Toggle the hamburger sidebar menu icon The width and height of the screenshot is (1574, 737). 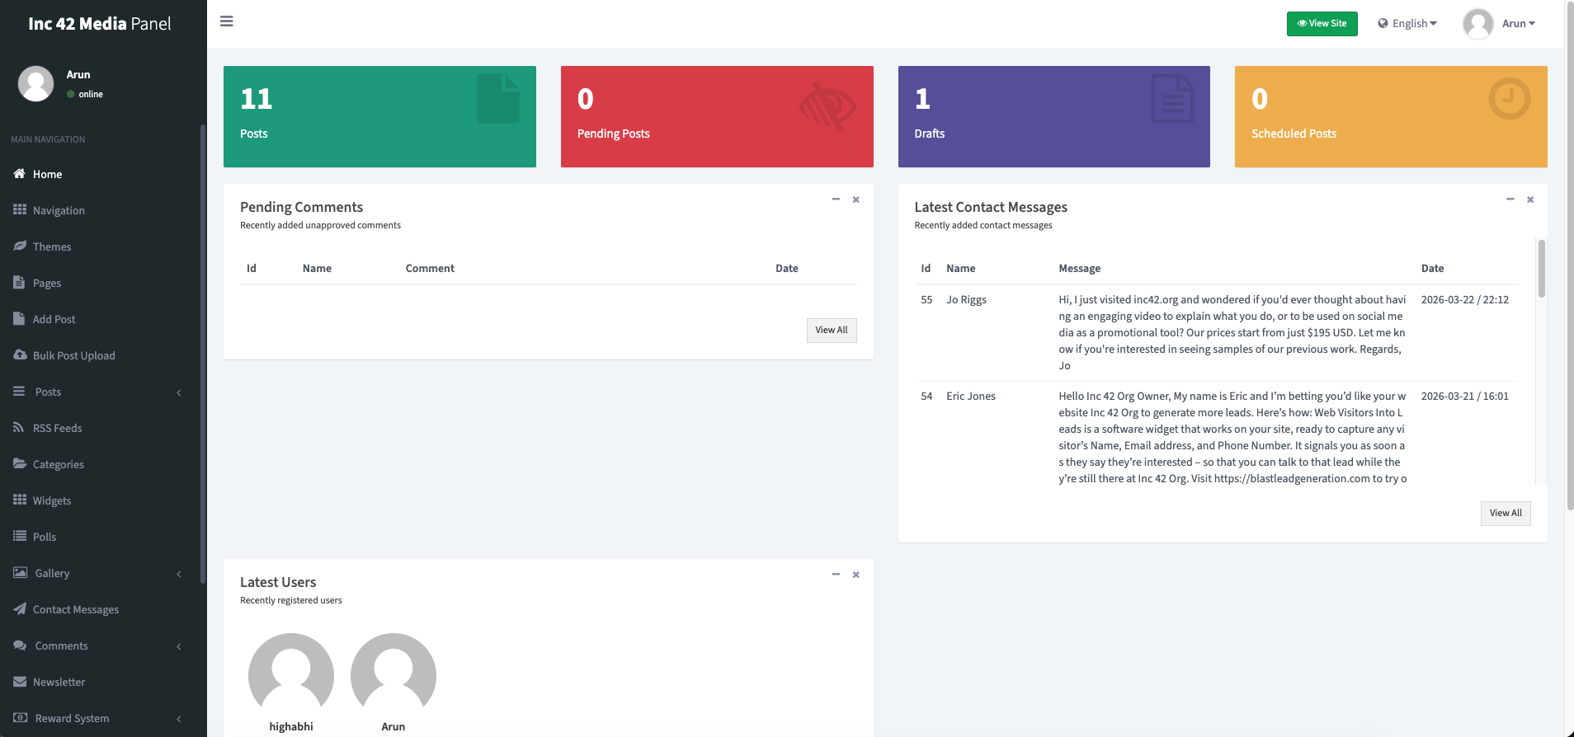point(227,21)
